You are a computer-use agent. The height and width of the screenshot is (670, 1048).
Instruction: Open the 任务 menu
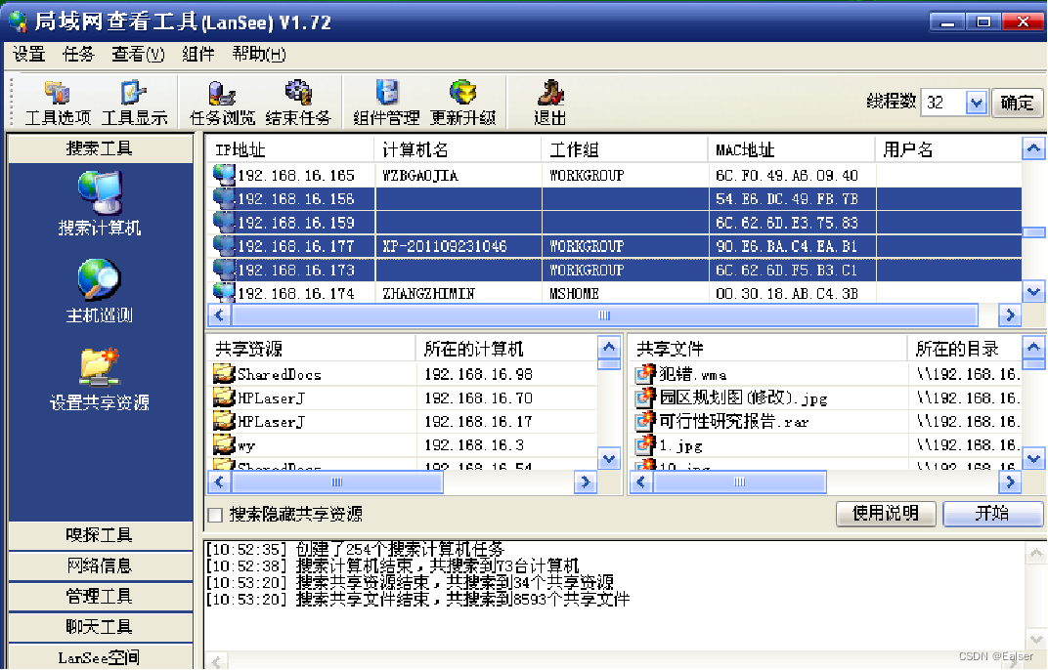pyautogui.click(x=78, y=54)
